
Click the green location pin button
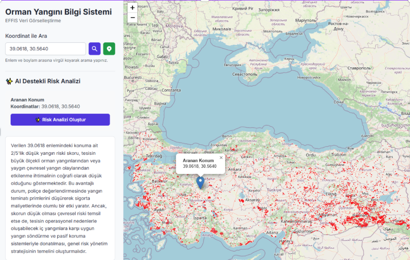(x=109, y=49)
